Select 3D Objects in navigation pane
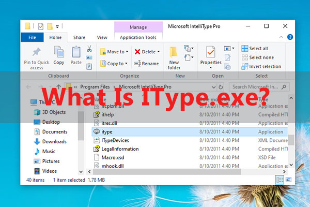Screen dimensions: 310x207 [50, 112]
